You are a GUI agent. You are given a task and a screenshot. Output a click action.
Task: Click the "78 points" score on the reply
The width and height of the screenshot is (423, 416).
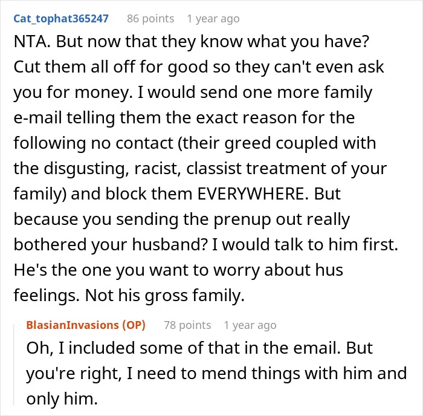point(187,325)
